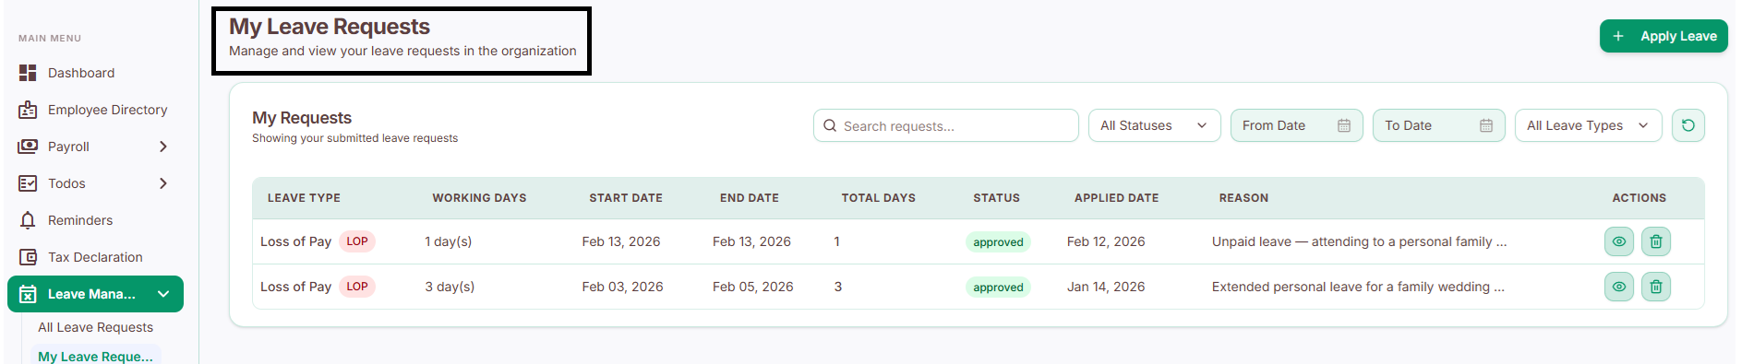Delete the Feb 13 Loss of Pay request

(x=1655, y=241)
